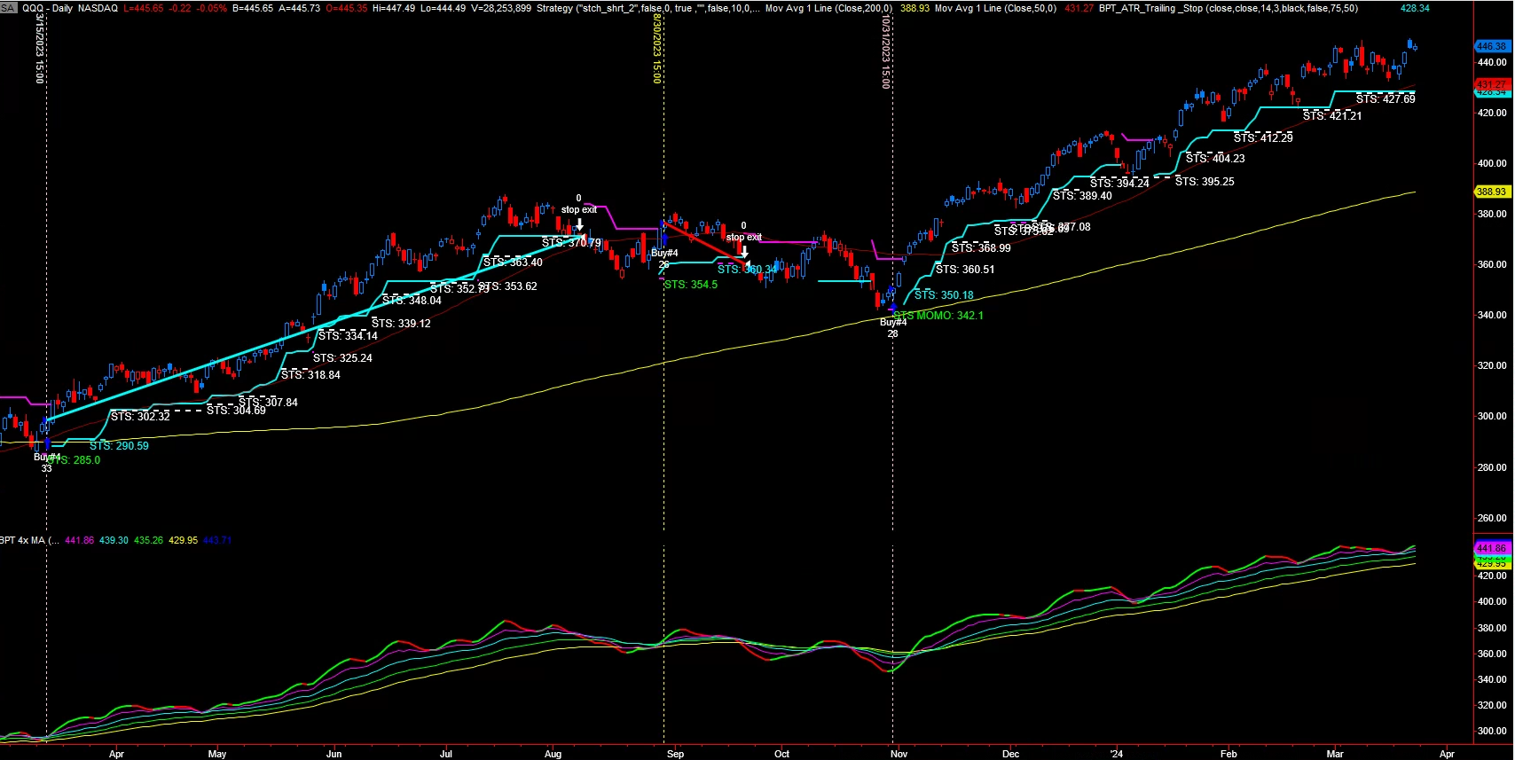The height and width of the screenshot is (760, 1515).
Task: Open the stch_shrt_2 Strategy label
Action: click(x=648, y=8)
